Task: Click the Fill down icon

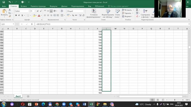Action: 137,13
